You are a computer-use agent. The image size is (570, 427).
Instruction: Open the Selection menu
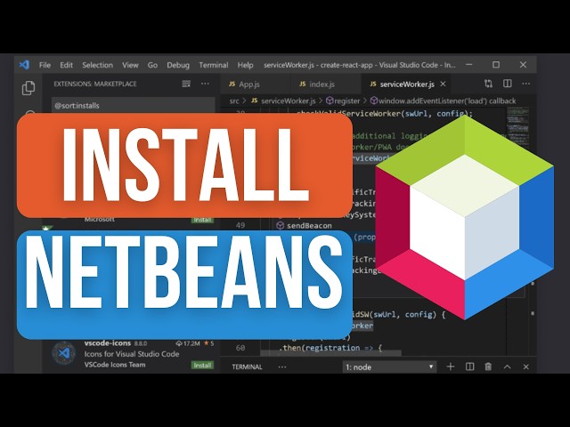(97, 65)
